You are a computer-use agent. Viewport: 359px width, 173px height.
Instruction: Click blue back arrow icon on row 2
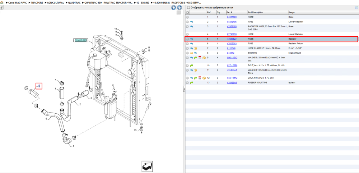pyautogui.click(x=192, y=22)
